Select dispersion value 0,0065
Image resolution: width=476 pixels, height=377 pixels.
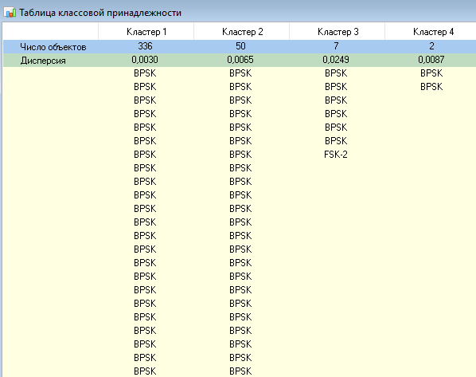pos(240,60)
